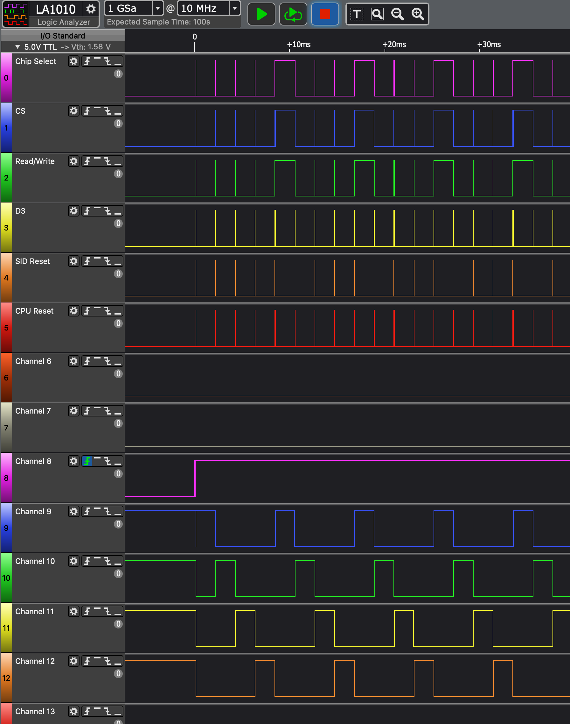Open Channel 12 settings gear
Screen dimensions: 570x724
pos(74,661)
